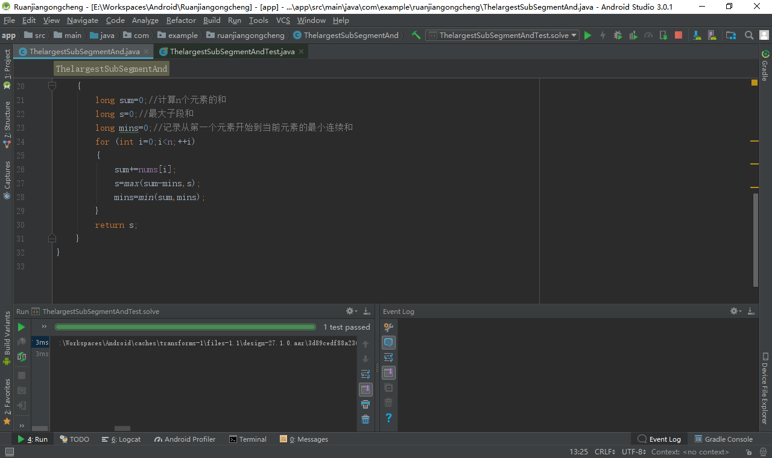Click the Profile app gauge icon

648,36
